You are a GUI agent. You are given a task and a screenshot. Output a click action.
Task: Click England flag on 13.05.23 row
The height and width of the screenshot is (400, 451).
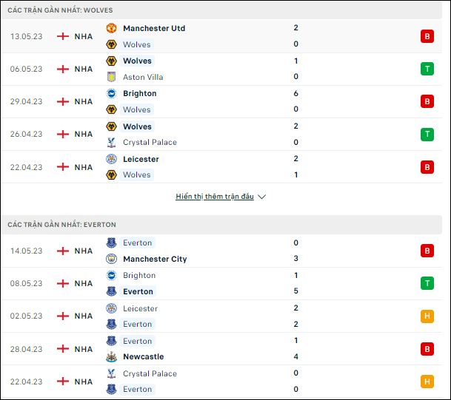(63, 36)
